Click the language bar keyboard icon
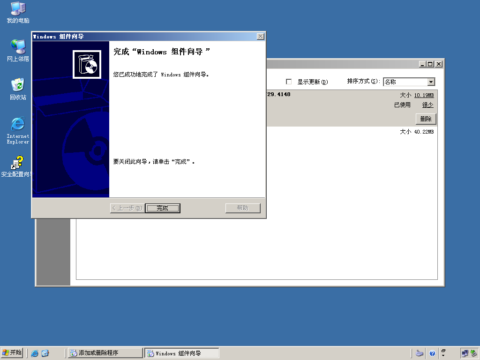Viewport: 480px width, 360px height. (420, 353)
